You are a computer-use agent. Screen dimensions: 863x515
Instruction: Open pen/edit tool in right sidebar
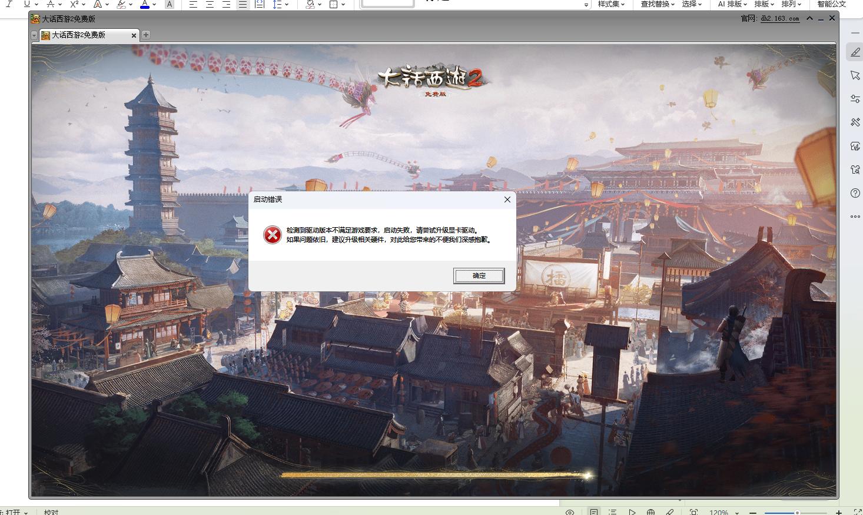pyautogui.click(x=855, y=52)
